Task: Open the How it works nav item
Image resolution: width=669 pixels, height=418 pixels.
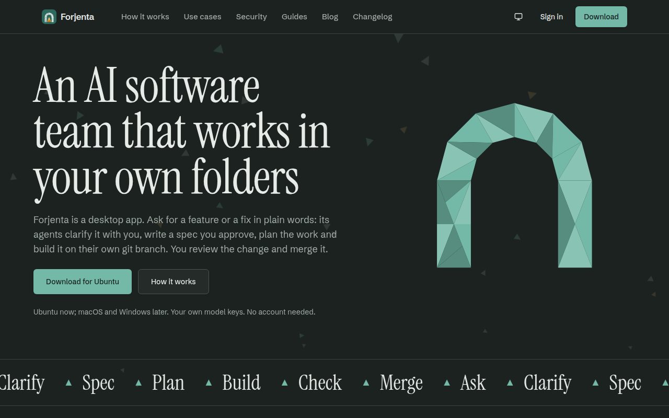Action: point(145,17)
